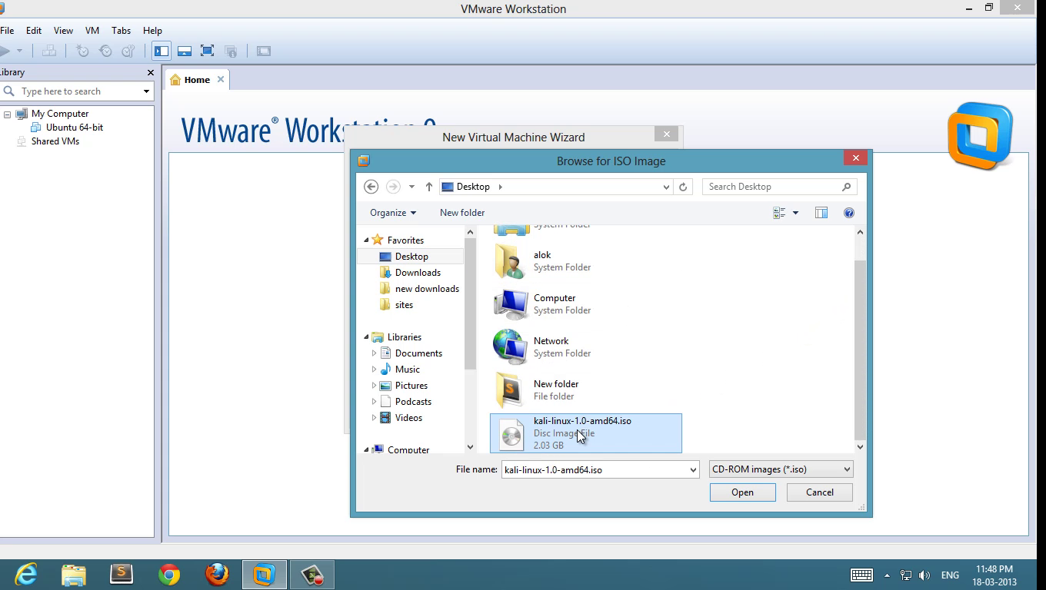Open Firefox from the taskbar

pos(217,575)
